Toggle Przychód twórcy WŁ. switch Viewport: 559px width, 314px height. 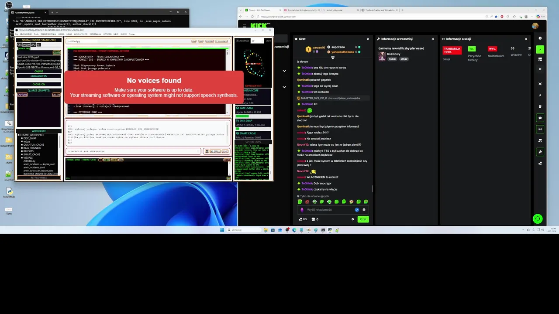[x=472, y=49]
